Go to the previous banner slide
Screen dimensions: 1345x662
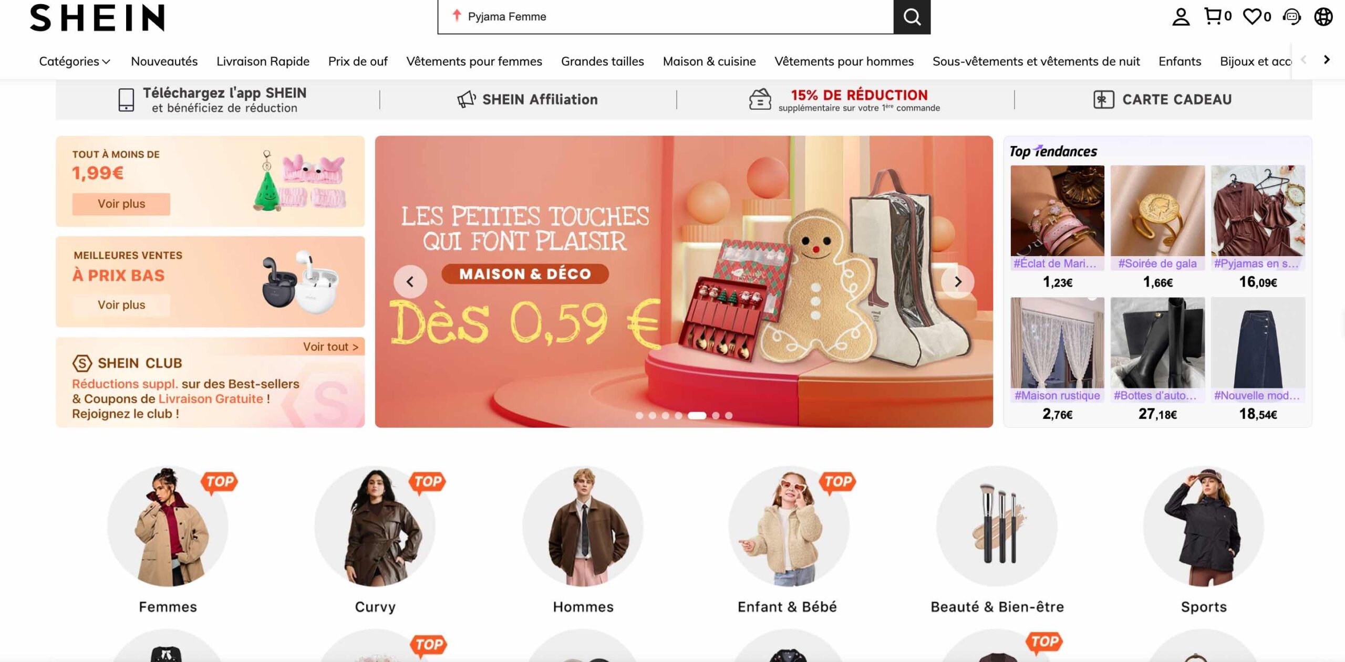(x=410, y=282)
